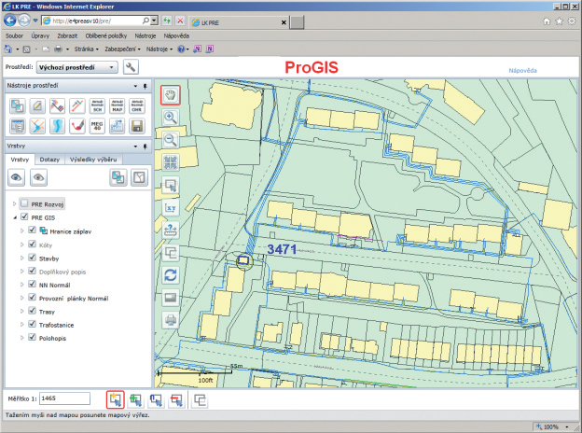Click the MAP normal view button

pyautogui.click(x=118, y=106)
